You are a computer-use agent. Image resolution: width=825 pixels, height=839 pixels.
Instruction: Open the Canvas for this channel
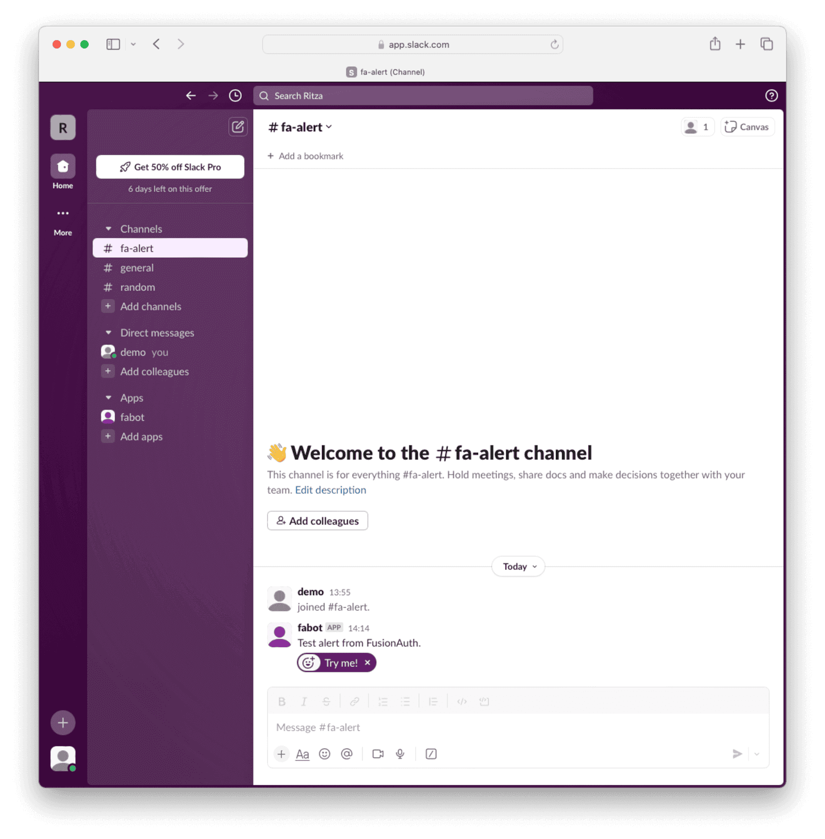[747, 127]
